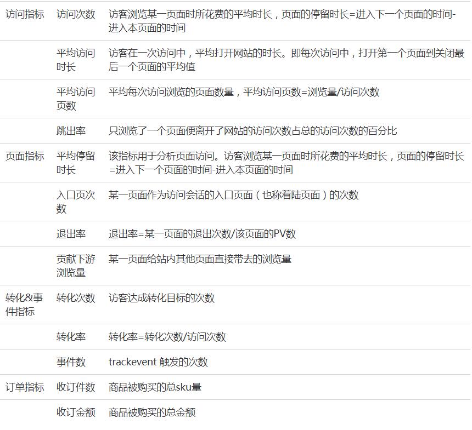This screenshot has width=472, height=430.
Task: Click the 访问指标 category cell
Action: click(25, 15)
